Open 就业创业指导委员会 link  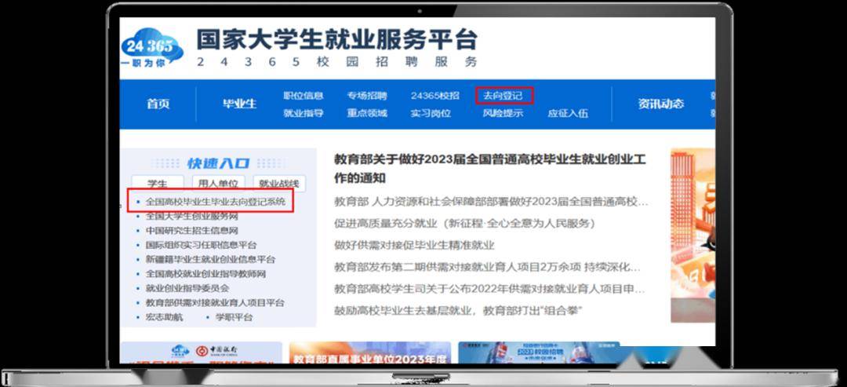[x=187, y=288]
